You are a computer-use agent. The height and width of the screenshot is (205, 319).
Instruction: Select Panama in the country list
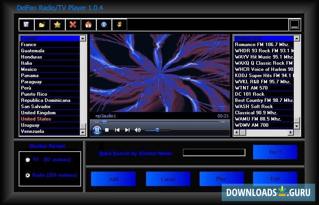point(50,76)
